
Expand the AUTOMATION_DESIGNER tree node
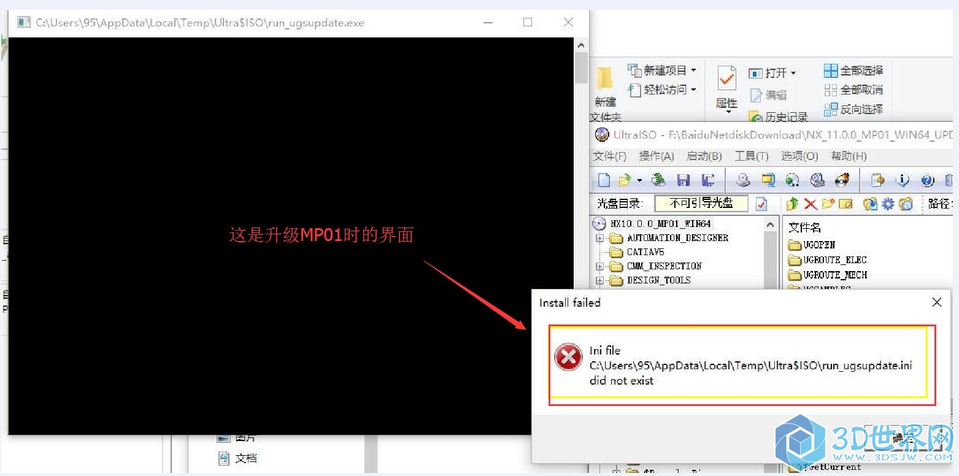[x=599, y=238]
